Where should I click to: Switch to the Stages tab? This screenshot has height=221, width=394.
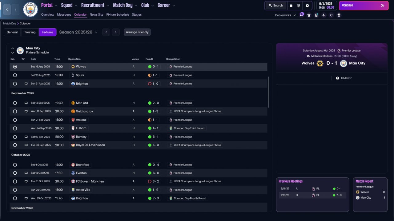click(137, 15)
